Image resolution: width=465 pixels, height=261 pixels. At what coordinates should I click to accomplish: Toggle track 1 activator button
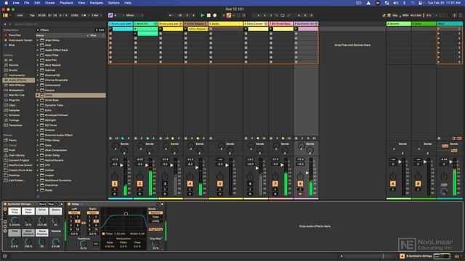[115, 183]
